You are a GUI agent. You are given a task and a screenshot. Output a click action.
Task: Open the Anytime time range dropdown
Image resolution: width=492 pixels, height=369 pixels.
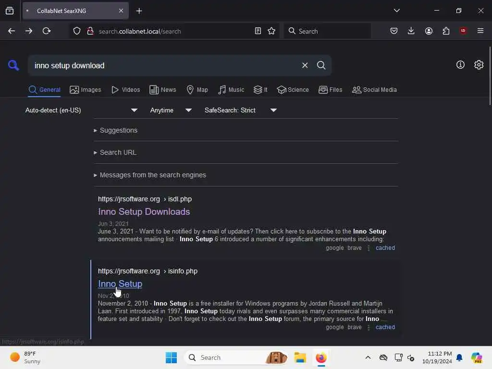click(x=171, y=110)
